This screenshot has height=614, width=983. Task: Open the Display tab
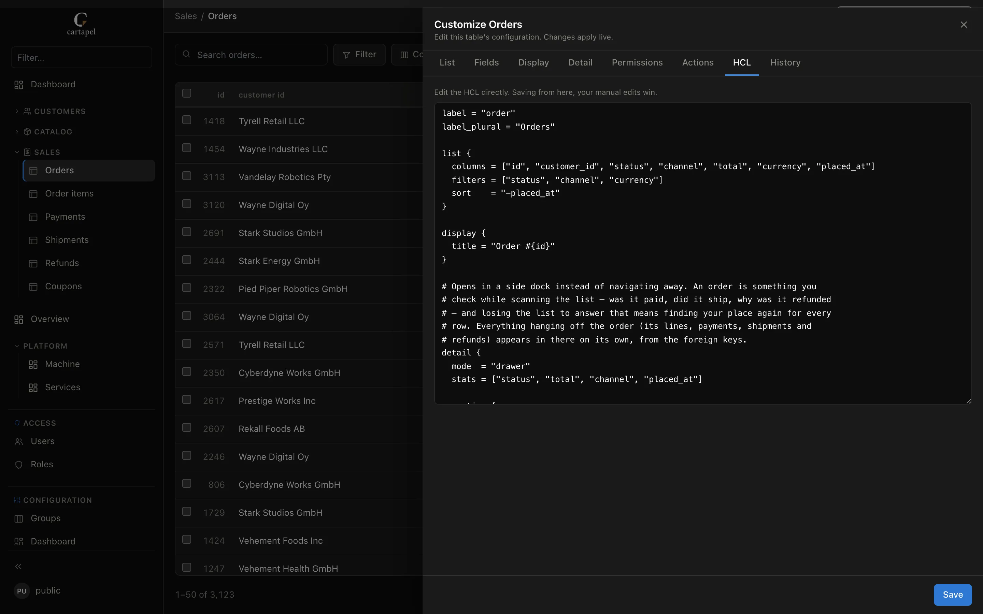[x=533, y=62]
